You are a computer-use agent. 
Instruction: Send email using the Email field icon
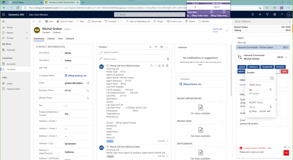(x=88, y=83)
